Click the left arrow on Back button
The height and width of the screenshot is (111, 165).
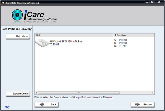(x=42, y=105)
